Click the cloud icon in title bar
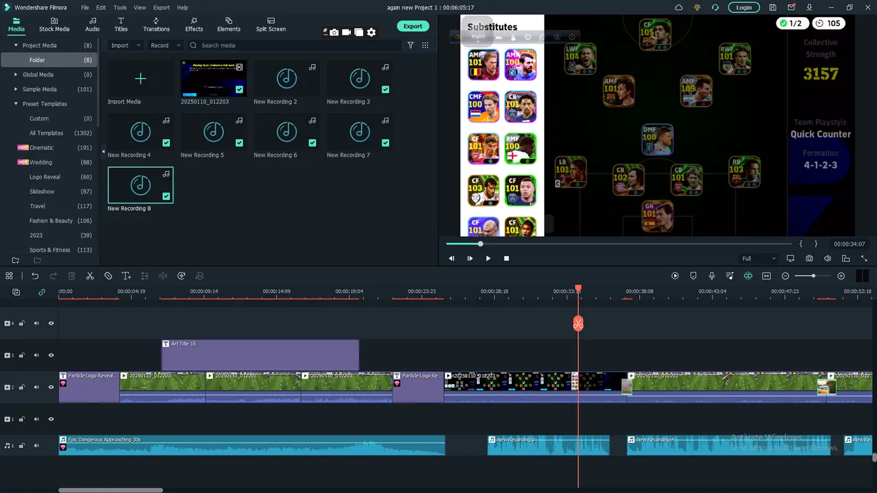 (x=678, y=8)
